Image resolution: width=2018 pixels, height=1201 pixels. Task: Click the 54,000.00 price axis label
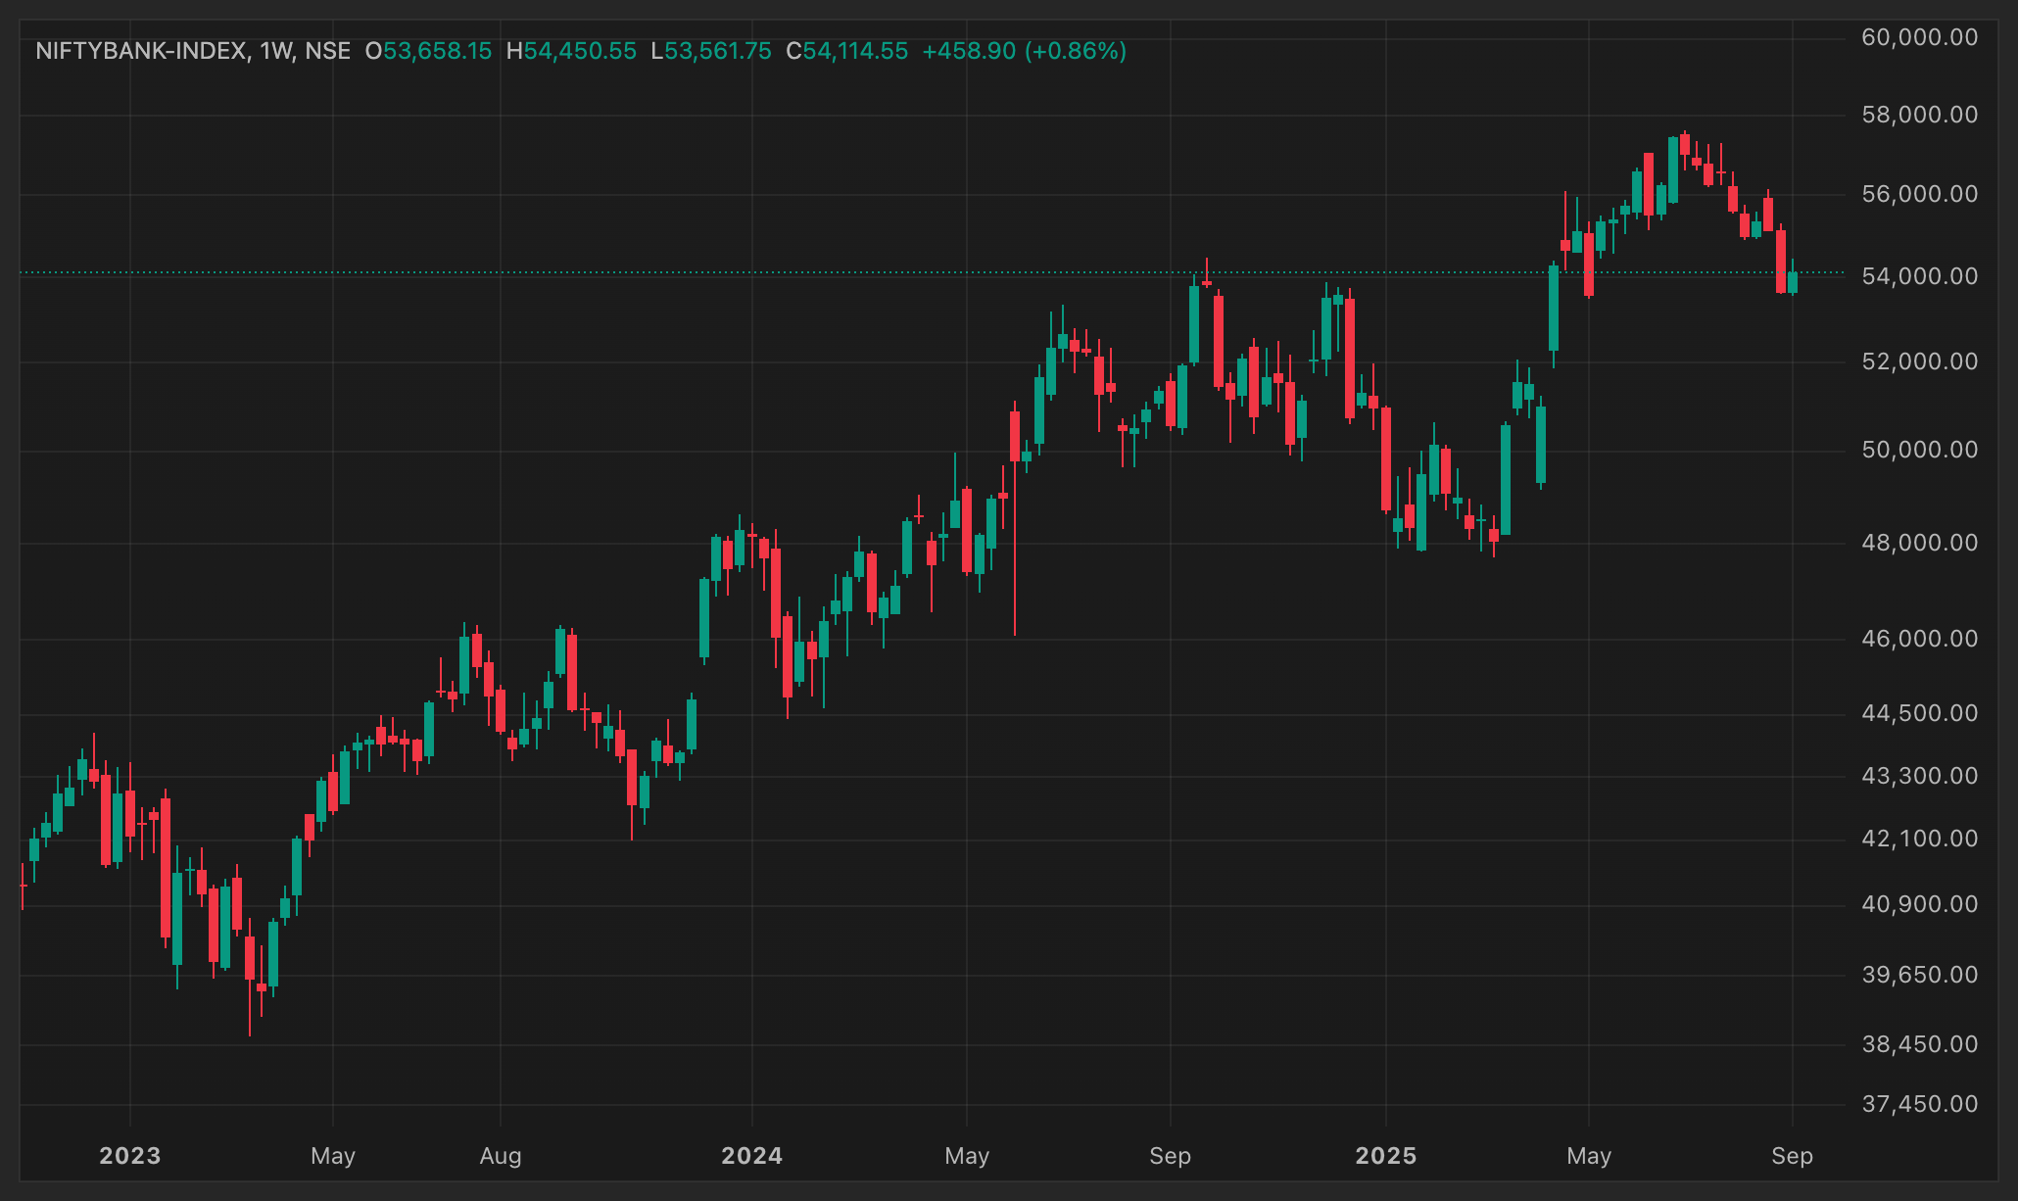coord(1920,276)
